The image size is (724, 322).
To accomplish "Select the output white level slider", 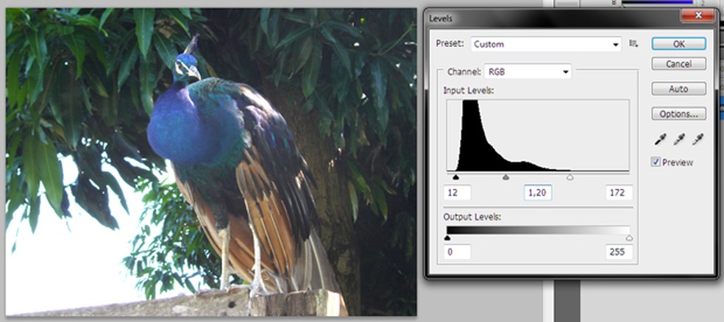I will [629, 238].
